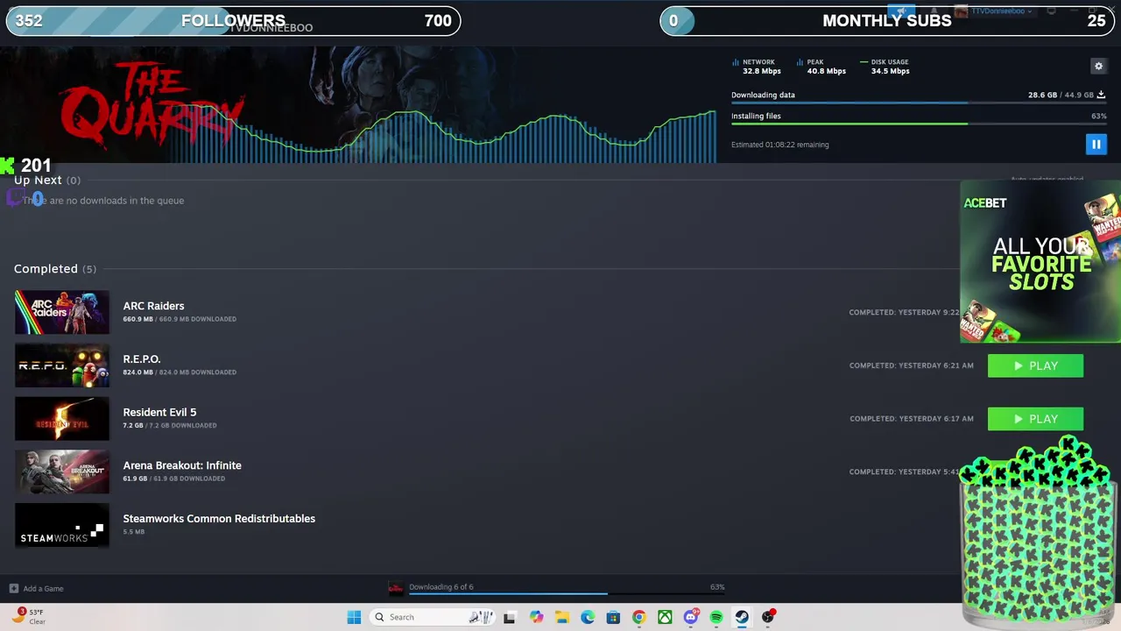This screenshot has width=1121, height=631.
Task: Click 32.8 Mbps network value
Action: pos(762,71)
